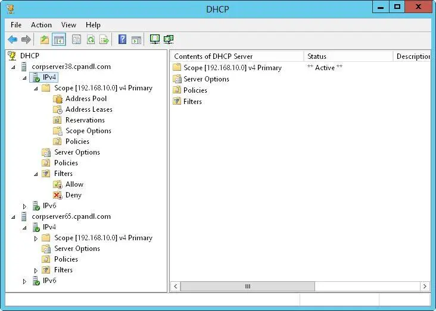Click the Server Options icon in contents list
This screenshot has height=311, width=436.
[177, 79]
